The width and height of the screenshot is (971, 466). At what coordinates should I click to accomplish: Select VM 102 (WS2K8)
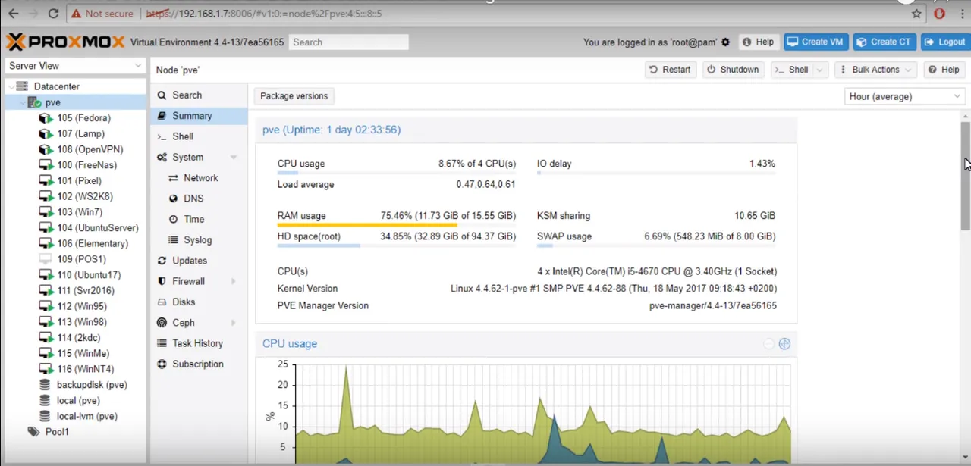(x=84, y=196)
